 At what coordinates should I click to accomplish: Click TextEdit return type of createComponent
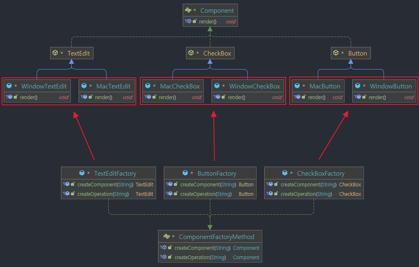point(144,184)
